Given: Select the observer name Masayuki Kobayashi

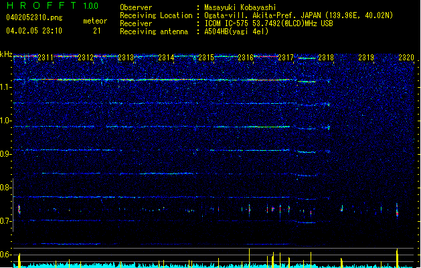Looking at the screenshot, I should click(x=240, y=7).
